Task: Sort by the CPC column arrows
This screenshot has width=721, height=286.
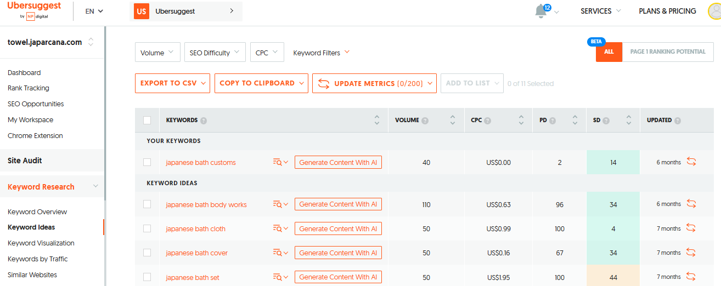Action: [521, 120]
